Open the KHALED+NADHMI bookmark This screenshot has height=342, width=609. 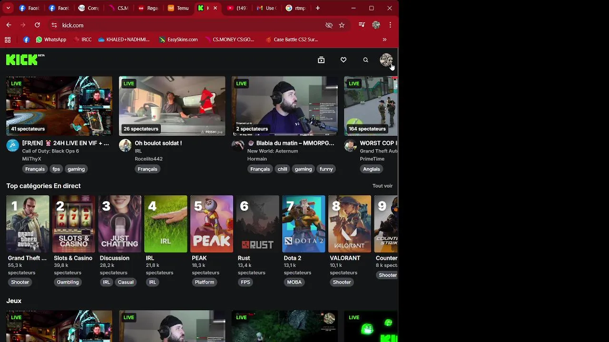pyautogui.click(x=124, y=39)
